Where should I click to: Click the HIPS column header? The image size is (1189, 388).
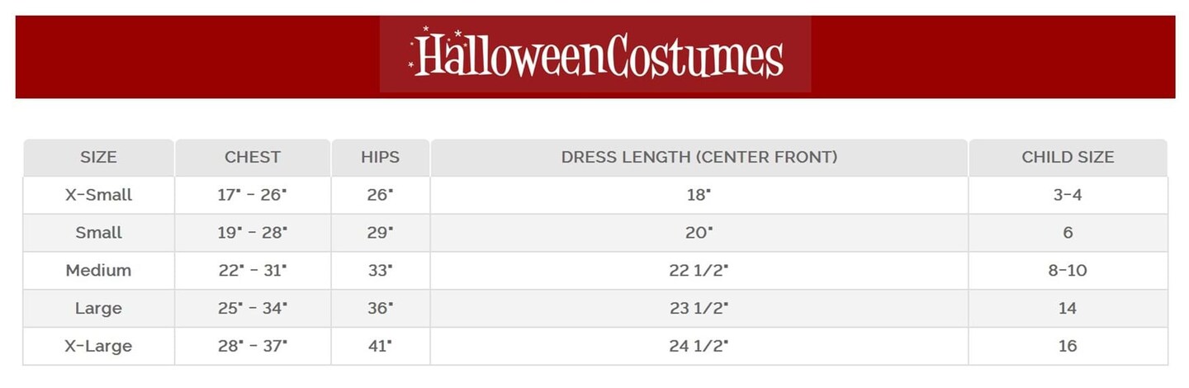pos(380,157)
